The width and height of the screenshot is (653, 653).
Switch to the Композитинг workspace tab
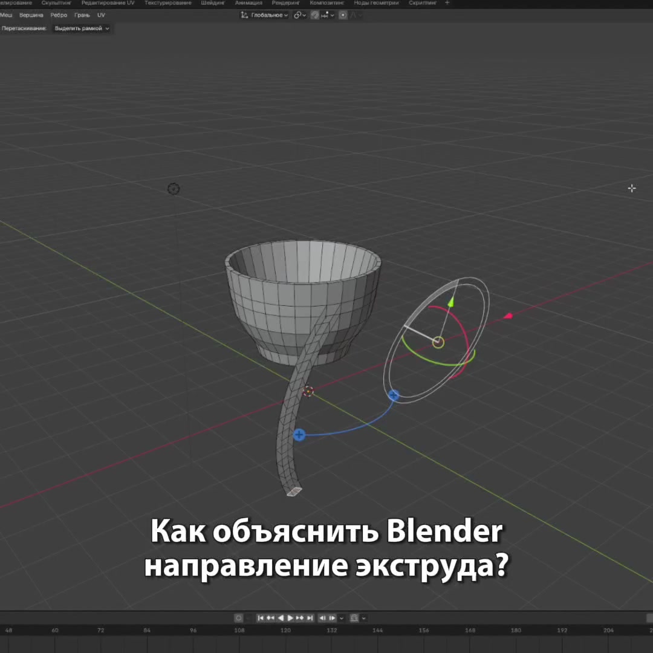327,3
